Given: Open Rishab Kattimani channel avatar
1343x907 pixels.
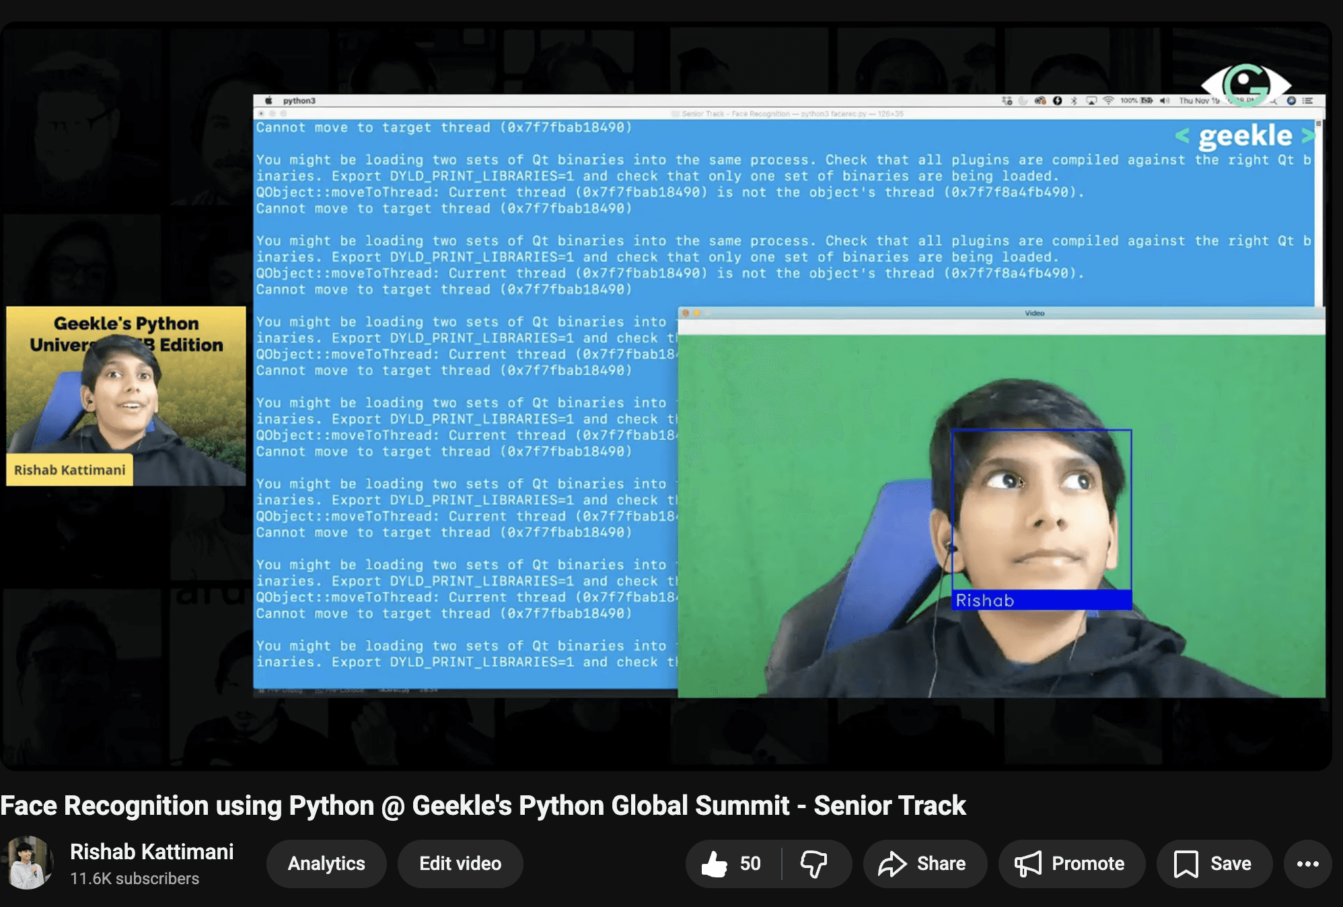Looking at the screenshot, I should click(x=28, y=863).
